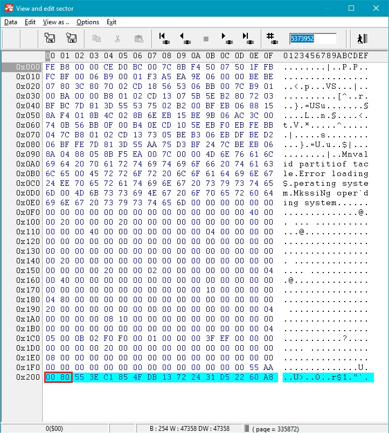Viewport: 389px width, 433px height.
Task: Click the 0x200 offset label
Action: click(28, 377)
